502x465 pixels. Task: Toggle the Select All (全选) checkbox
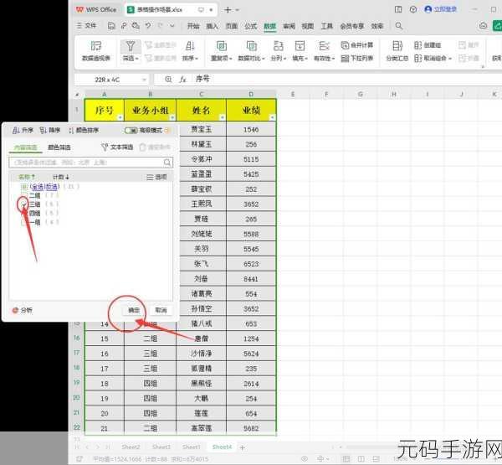pos(24,187)
